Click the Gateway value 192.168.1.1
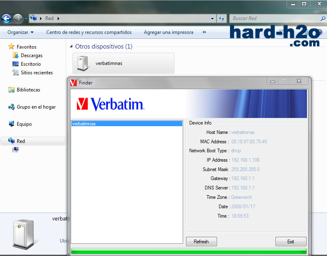 pos(243,178)
